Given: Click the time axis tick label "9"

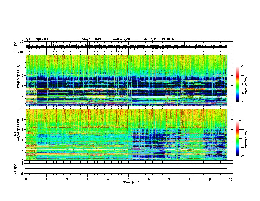Looking at the screenshot, I should (210, 179).
